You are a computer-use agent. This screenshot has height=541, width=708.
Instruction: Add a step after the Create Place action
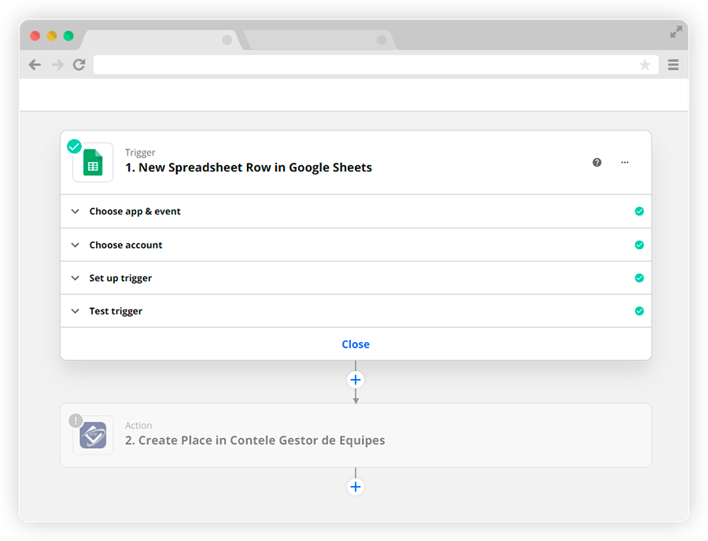pos(356,487)
